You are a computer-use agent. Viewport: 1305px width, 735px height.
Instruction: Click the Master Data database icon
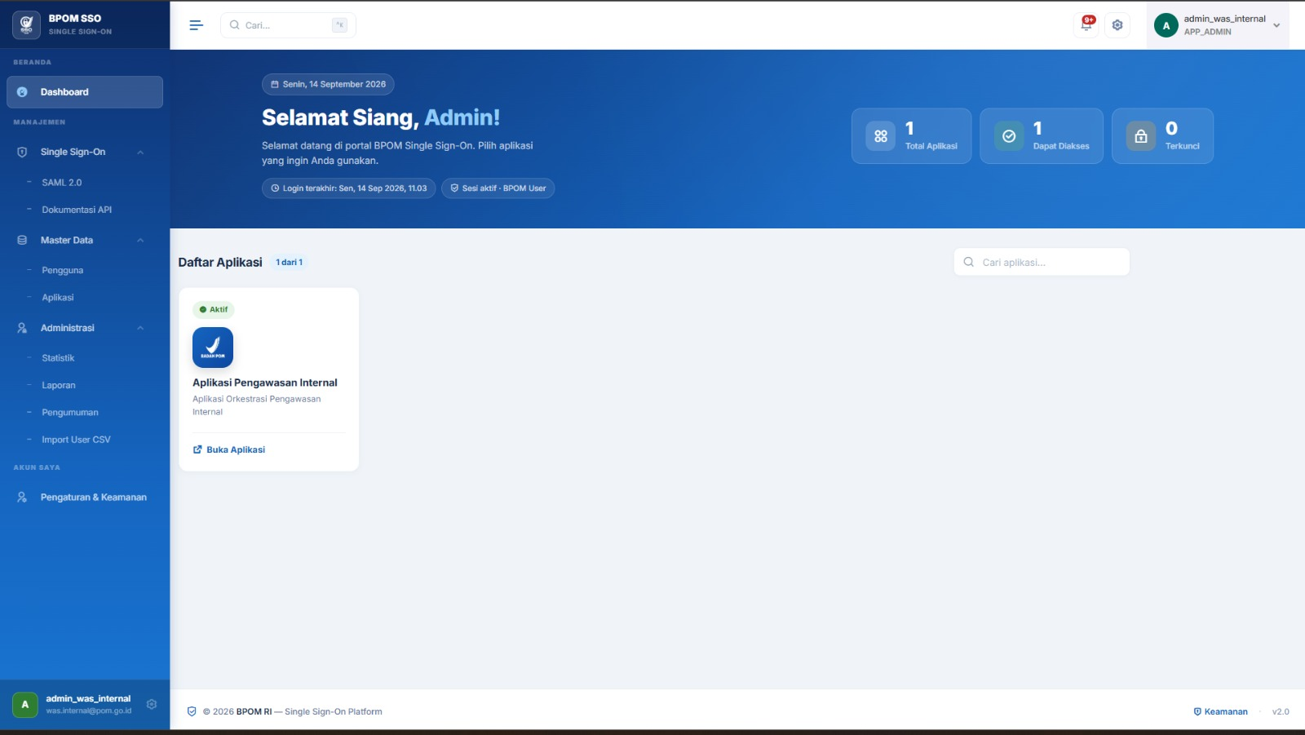point(22,240)
